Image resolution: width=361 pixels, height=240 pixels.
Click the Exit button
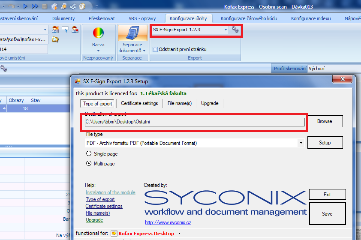pos(327,195)
